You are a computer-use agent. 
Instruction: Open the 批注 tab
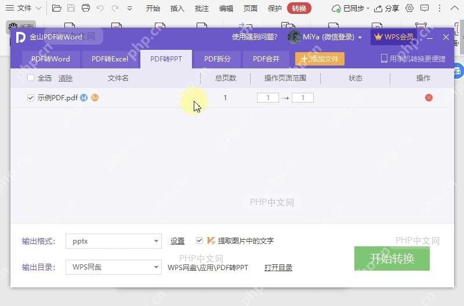201,8
